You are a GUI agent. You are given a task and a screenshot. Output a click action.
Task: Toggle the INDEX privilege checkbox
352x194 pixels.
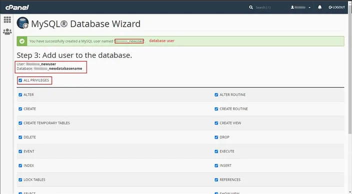click(x=20, y=166)
